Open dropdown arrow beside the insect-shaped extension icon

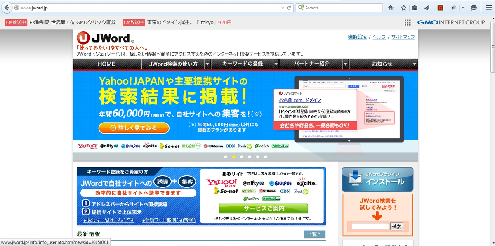[463, 7]
